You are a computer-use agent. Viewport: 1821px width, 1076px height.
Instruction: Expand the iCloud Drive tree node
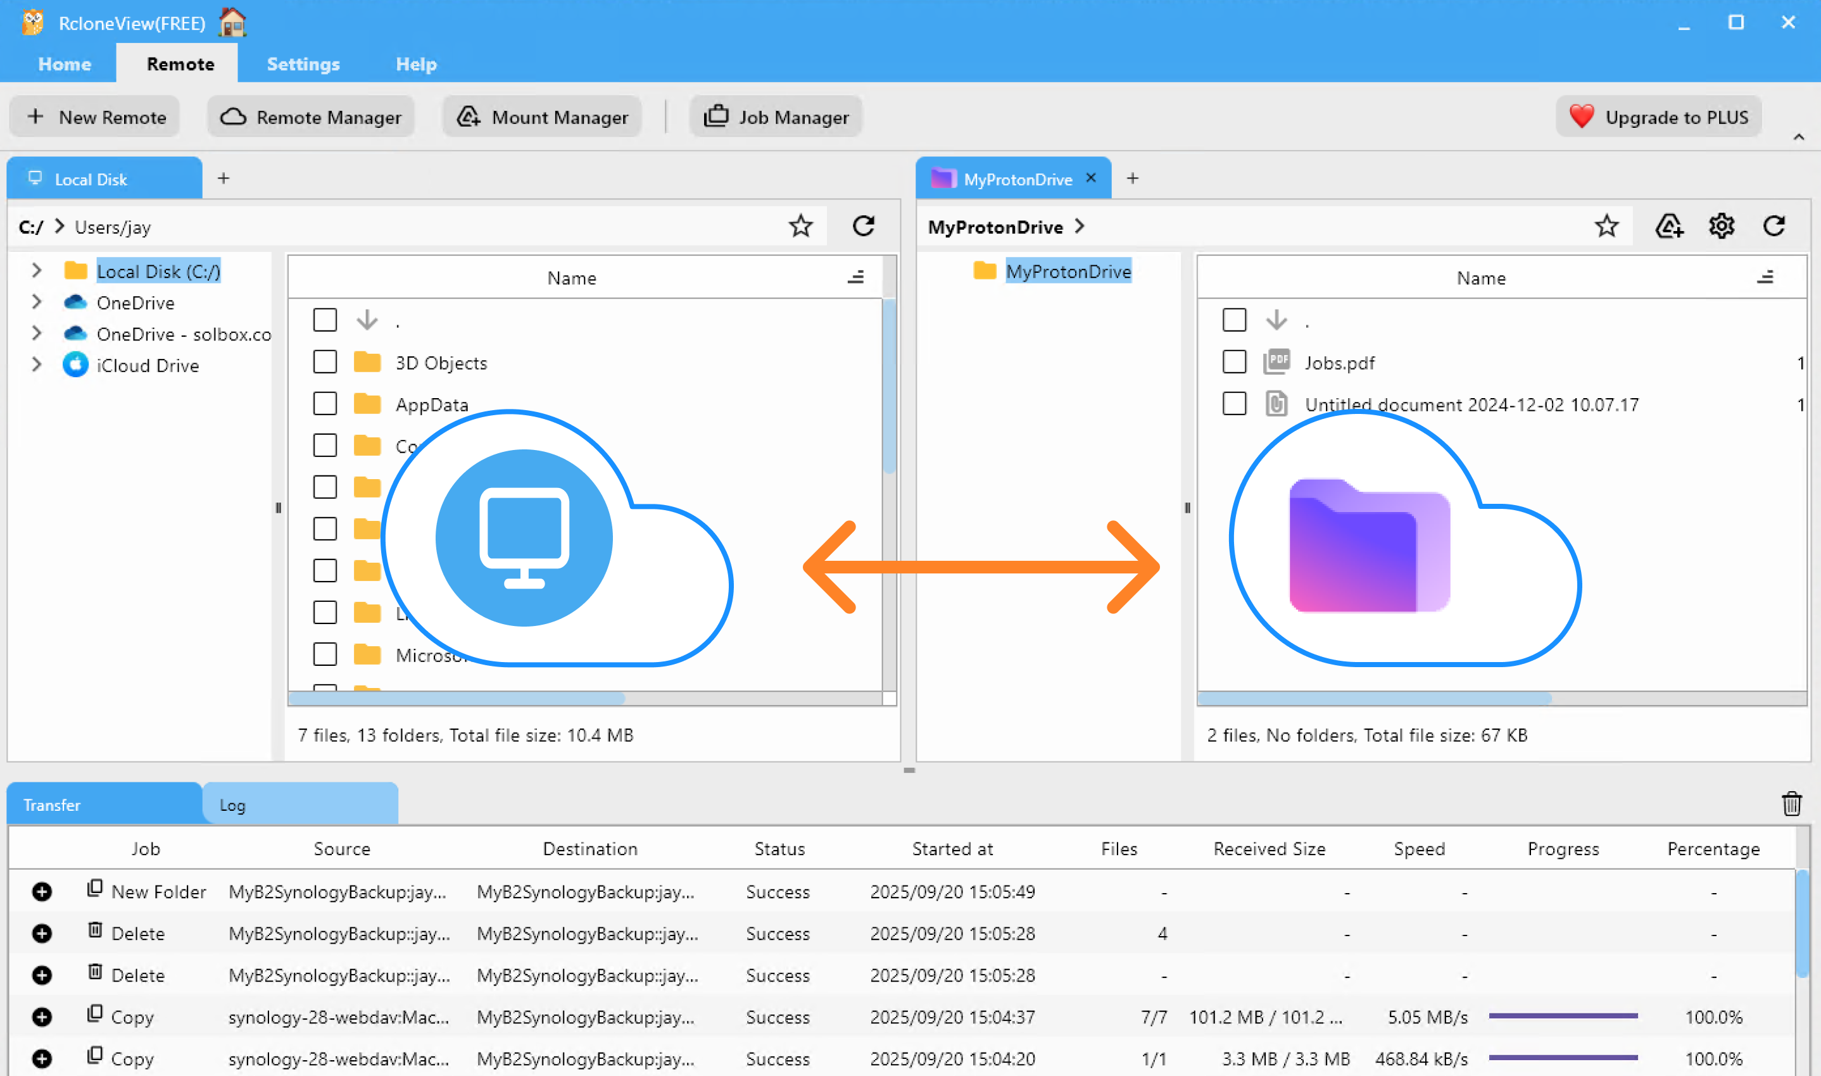click(x=36, y=365)
